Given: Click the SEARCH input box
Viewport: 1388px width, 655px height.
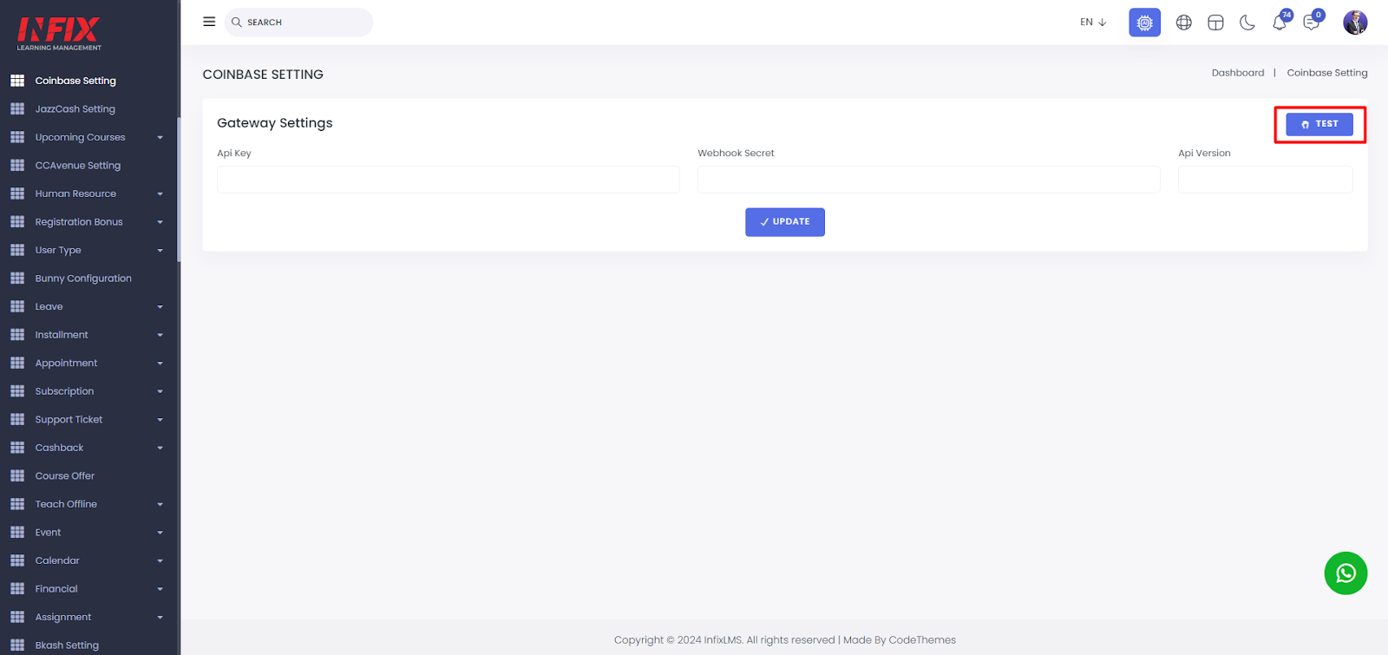Looking at the screenshot, I should click(x=298, y=23).
